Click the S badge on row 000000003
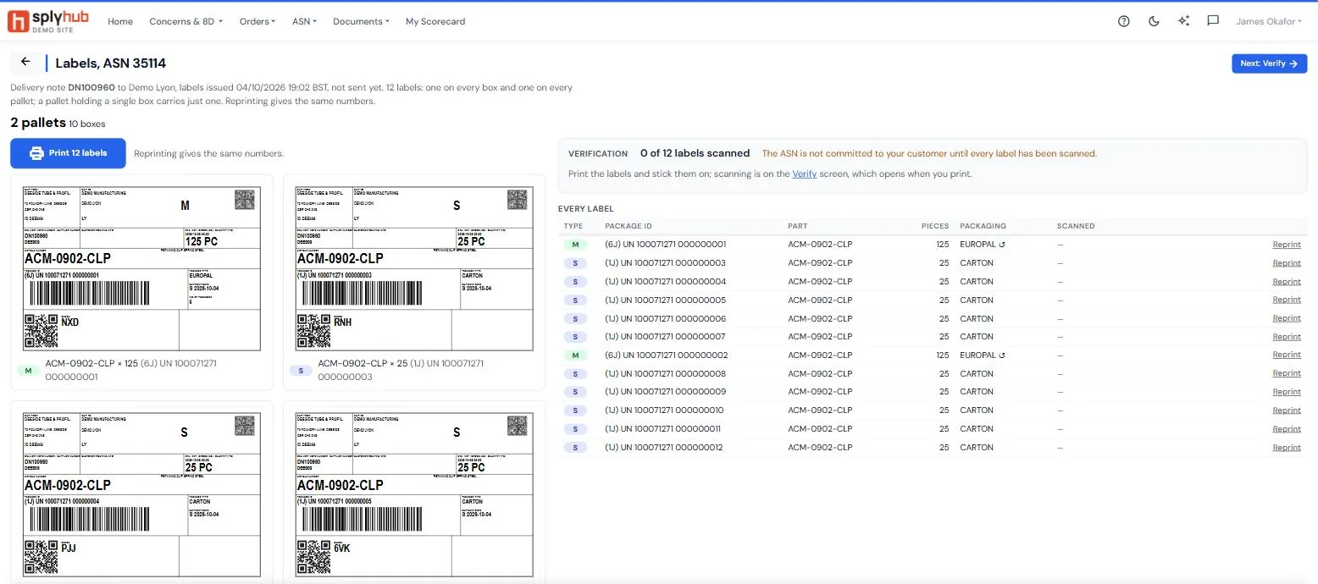The width and height of the screenshot is (1318, 584). [575, 263]
